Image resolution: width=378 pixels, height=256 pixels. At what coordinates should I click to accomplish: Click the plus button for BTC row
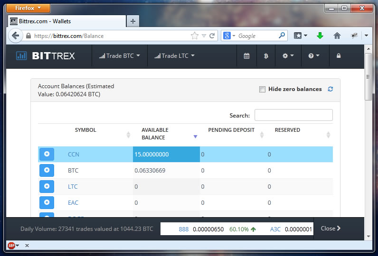point(47,170)
